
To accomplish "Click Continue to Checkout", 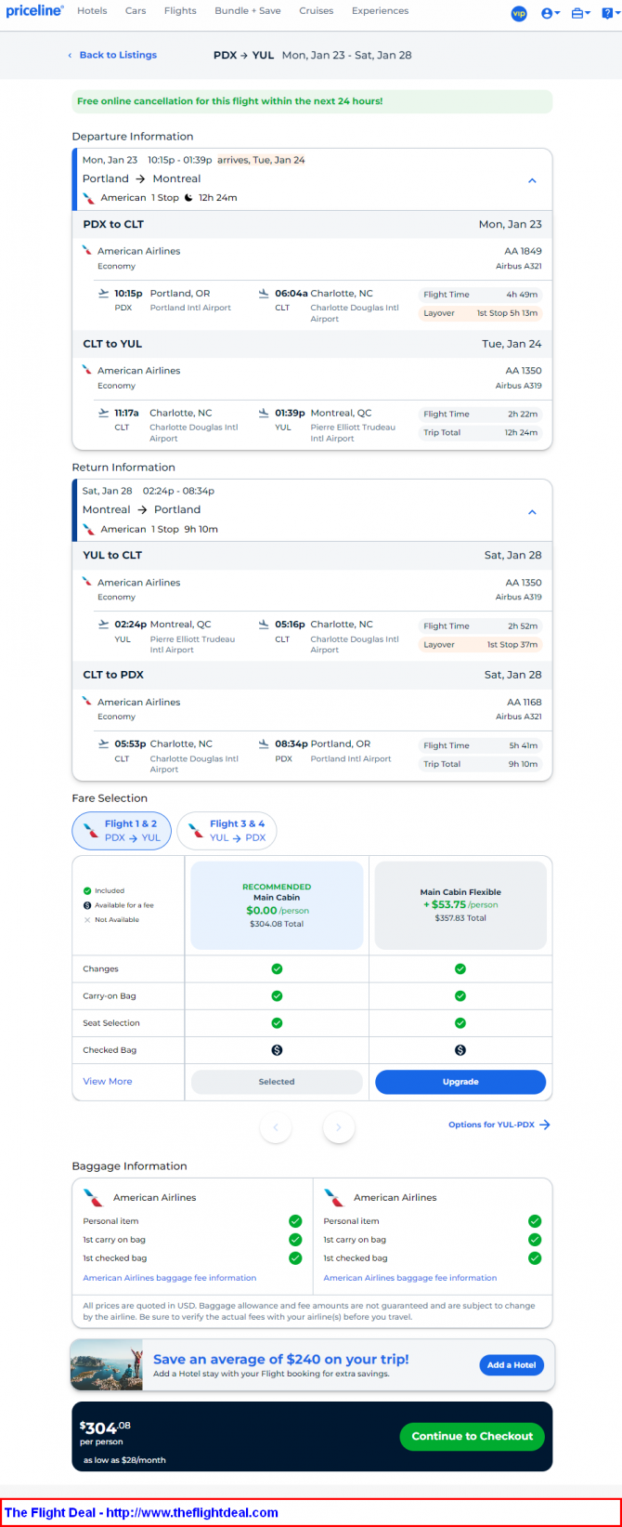I will pos(473,1436).
